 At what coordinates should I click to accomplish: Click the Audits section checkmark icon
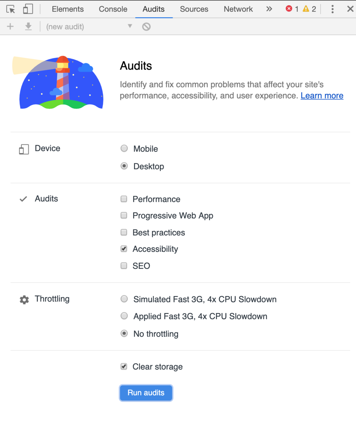[23, 199]
